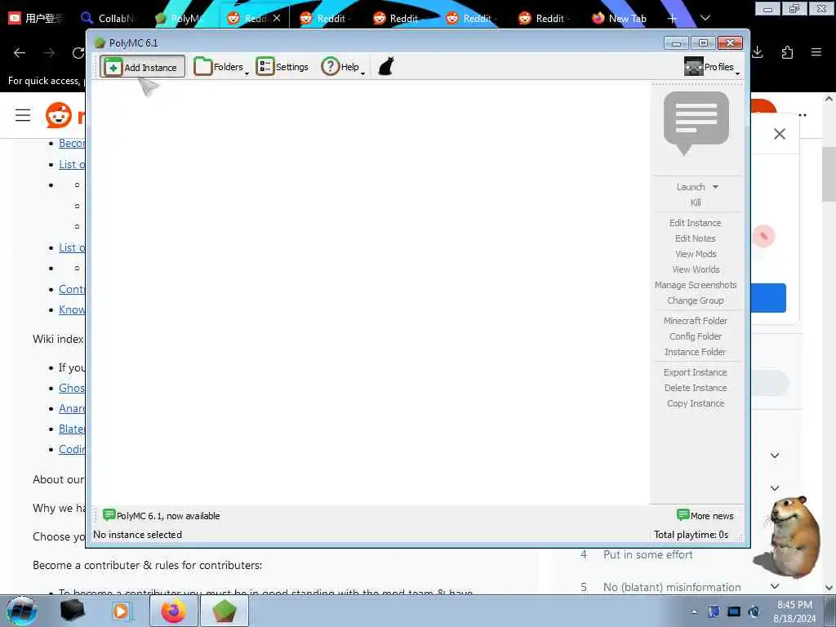Open the Profiles account dropdown
This screenshot has width=836, height=627.
[712, 67]
